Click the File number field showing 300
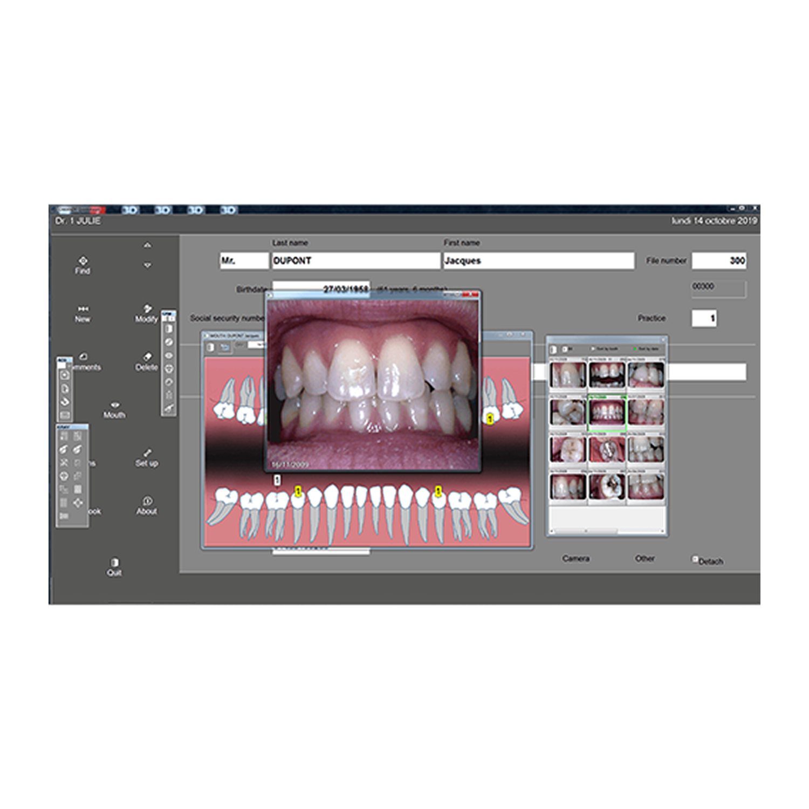This screenshot has height=809, width=809. pos(719,260)
